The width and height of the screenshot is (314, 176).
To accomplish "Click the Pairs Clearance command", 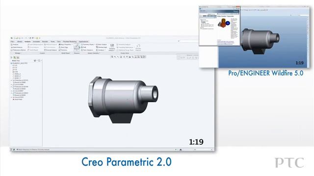I will (87, 50).
